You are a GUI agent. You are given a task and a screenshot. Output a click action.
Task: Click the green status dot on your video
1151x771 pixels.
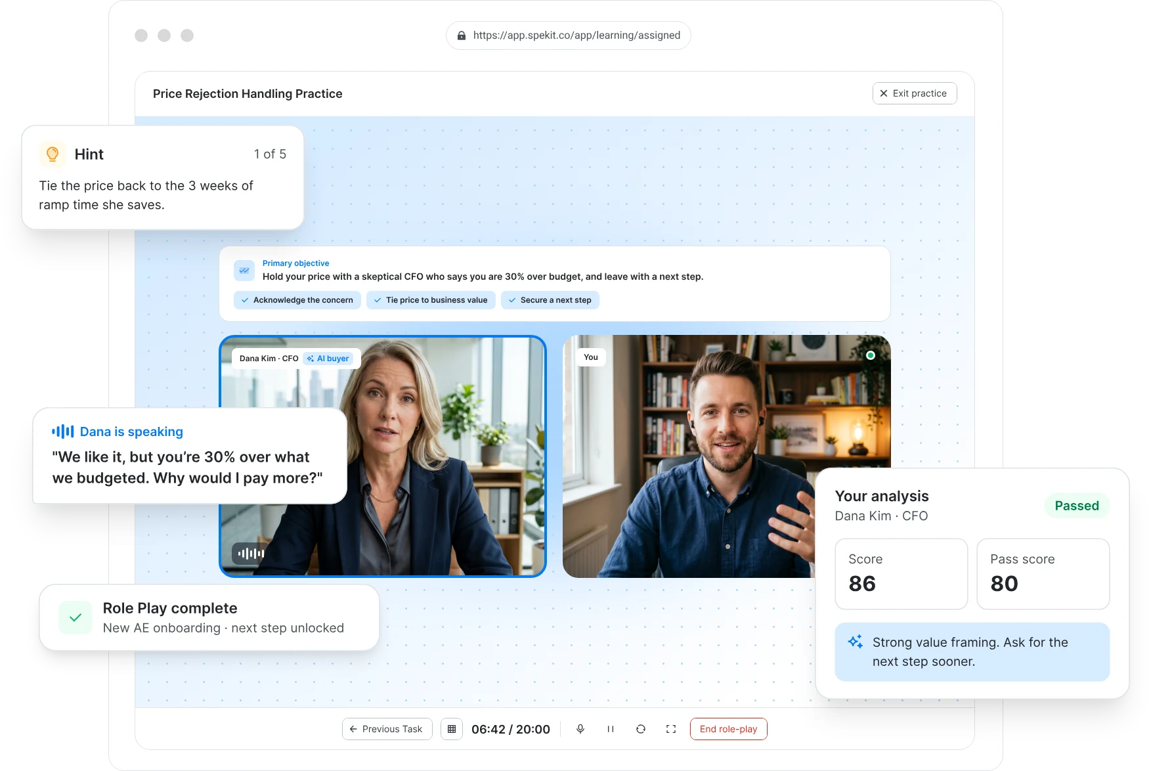point(871,355)
